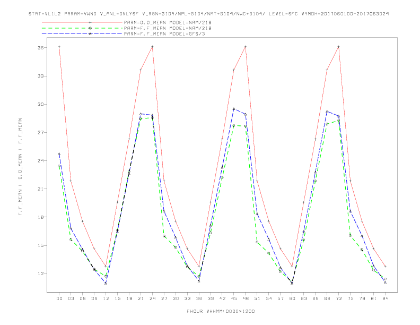Select legend entry PARM=O.O_MEAN MODEL=NAM/218
This screenshot has height=325, width=420.
(168, 22)
